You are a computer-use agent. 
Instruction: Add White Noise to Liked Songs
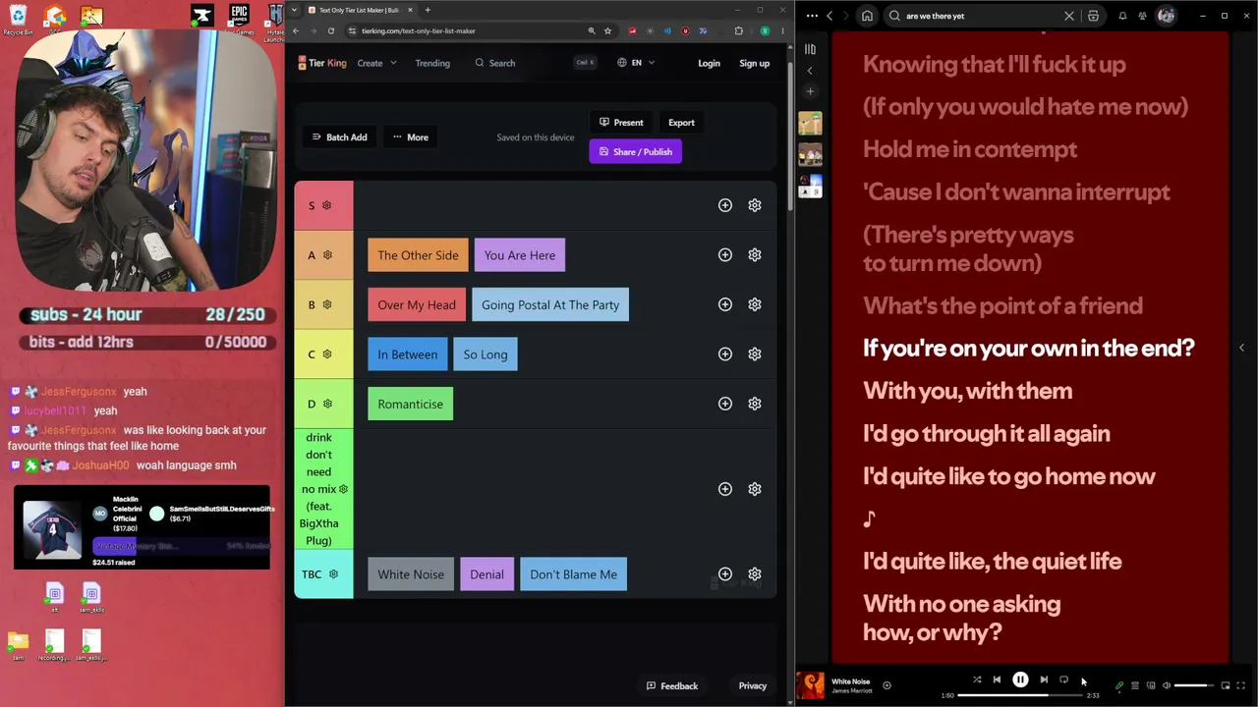coord(886,685)
